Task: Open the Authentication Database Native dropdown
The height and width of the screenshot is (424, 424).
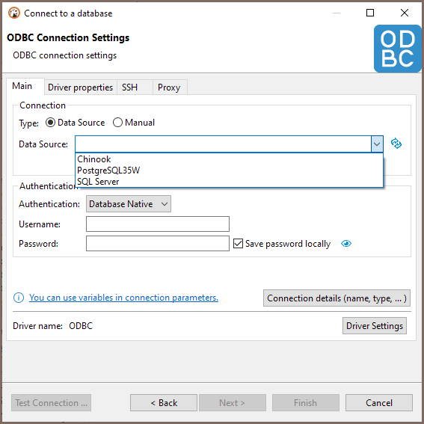Action: pyautogui.click(x=129, y=204)
